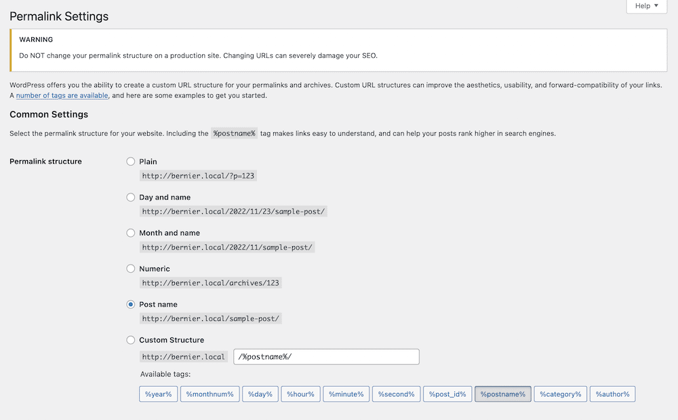The width and height of the screenshot is (678, 420).
Task: Add the %monthnum% tag
Action: [x=210, y=394]
